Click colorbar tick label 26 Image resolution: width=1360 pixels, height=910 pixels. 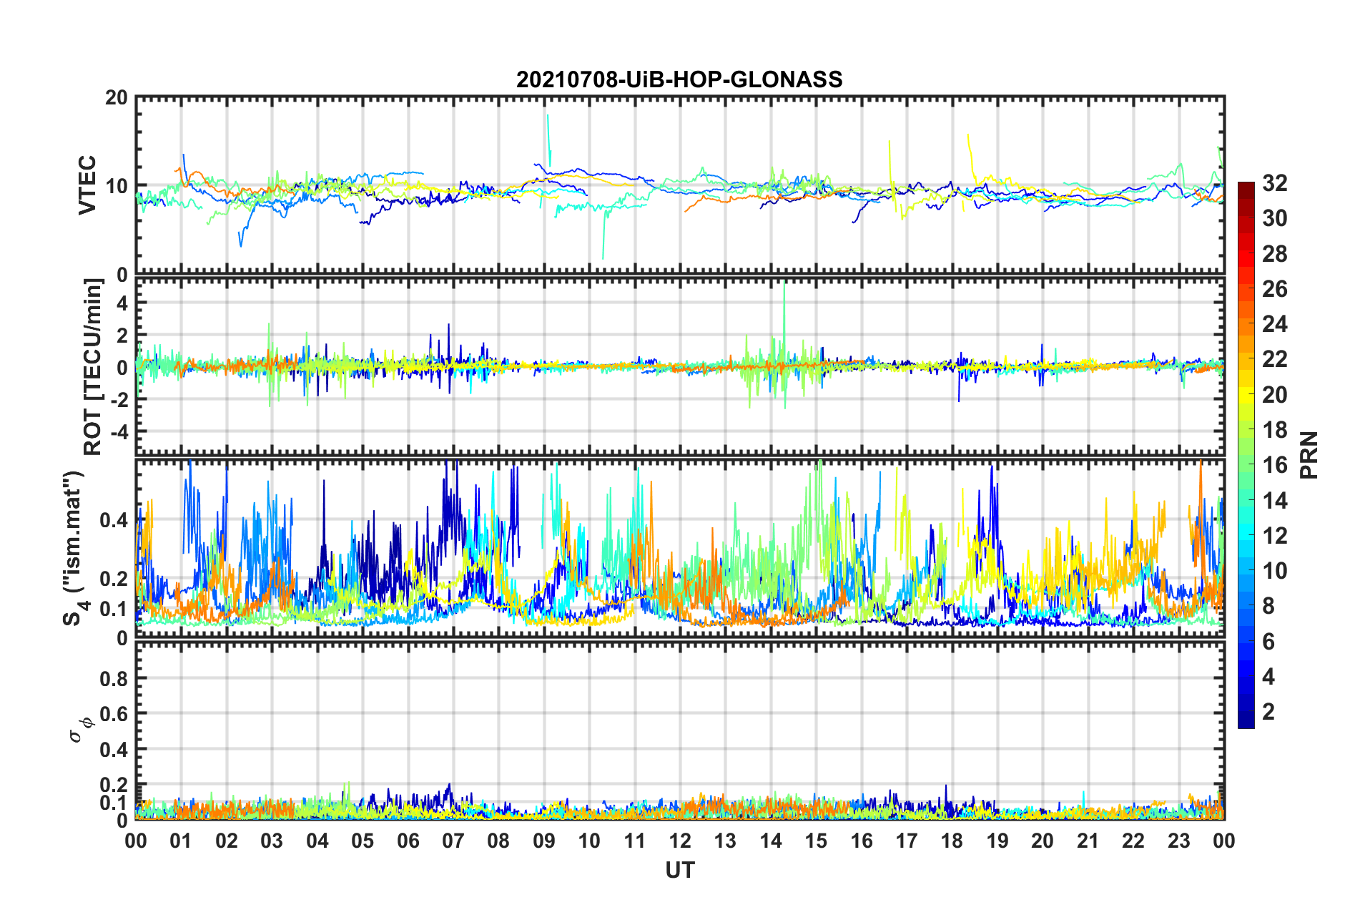1274,289
